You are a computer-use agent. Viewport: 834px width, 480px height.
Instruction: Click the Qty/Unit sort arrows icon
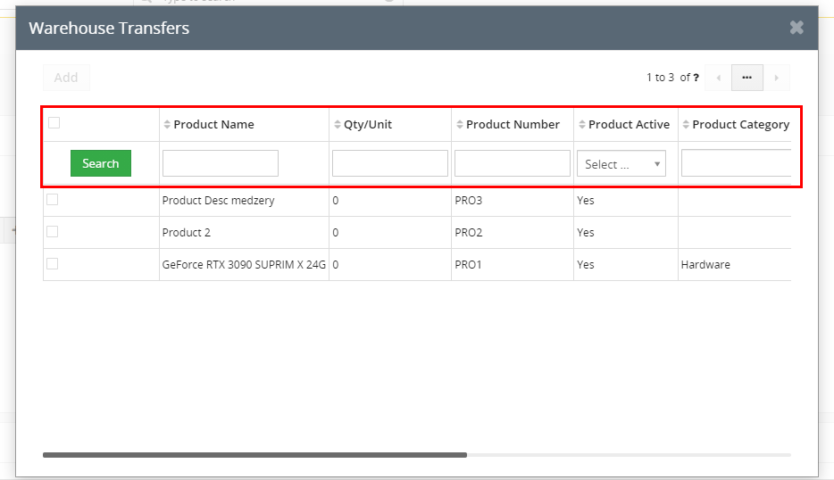337,125
